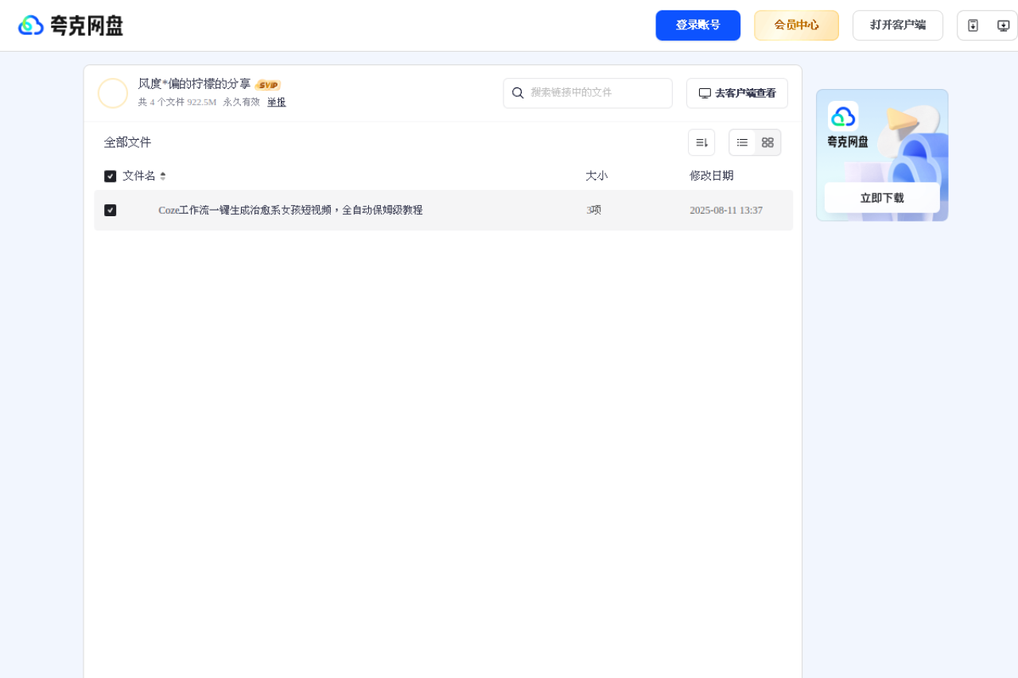This screenshot has width=1018, height=678.
Task: Select the desktop client download icon
Action: coord(1002,25)
